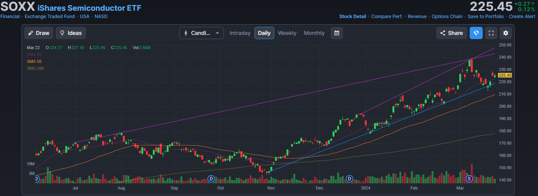Click the Mar 22 date readout

pyautogui.click(x=33, y=48)
